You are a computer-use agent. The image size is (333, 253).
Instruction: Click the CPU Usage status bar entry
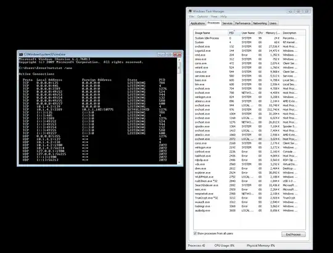[x=224, y=246]
